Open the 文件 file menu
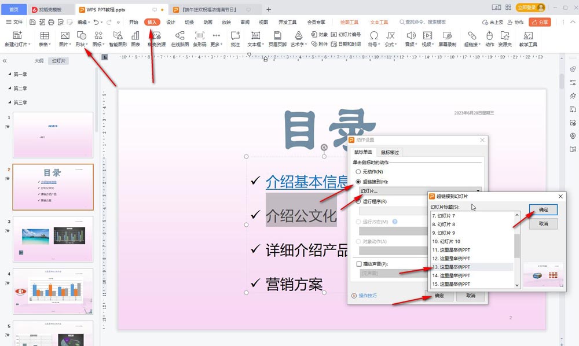 tap(14, 22)
